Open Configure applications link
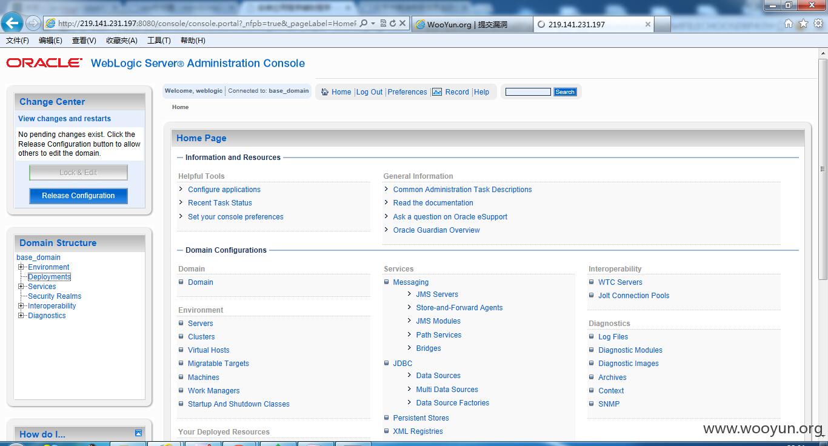The image size is (828, 446). [x=224, y=190]
